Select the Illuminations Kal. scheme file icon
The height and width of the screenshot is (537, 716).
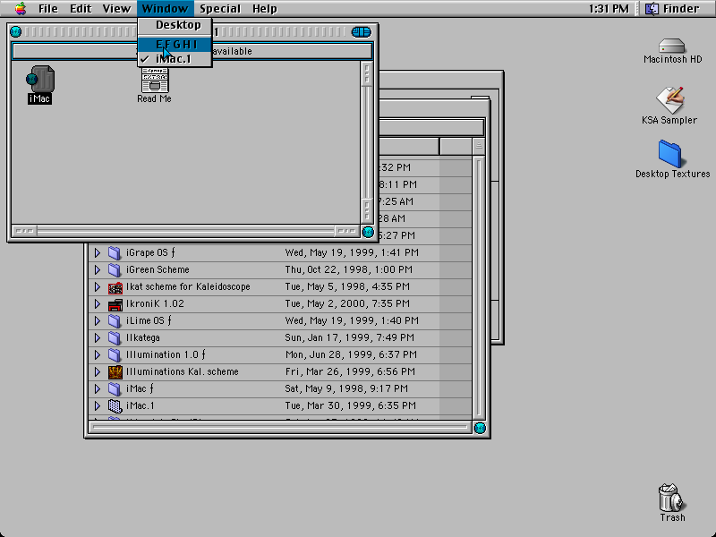point(115,371)
